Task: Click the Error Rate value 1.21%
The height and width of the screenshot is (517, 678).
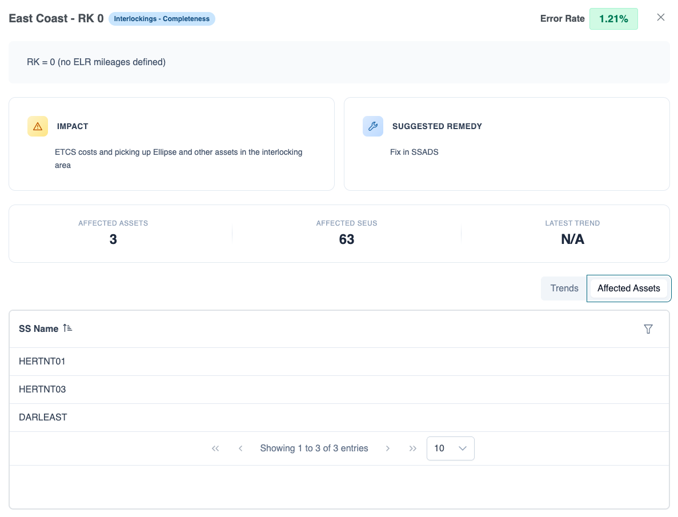Action: pyautogui.click(x=613, y=19)
